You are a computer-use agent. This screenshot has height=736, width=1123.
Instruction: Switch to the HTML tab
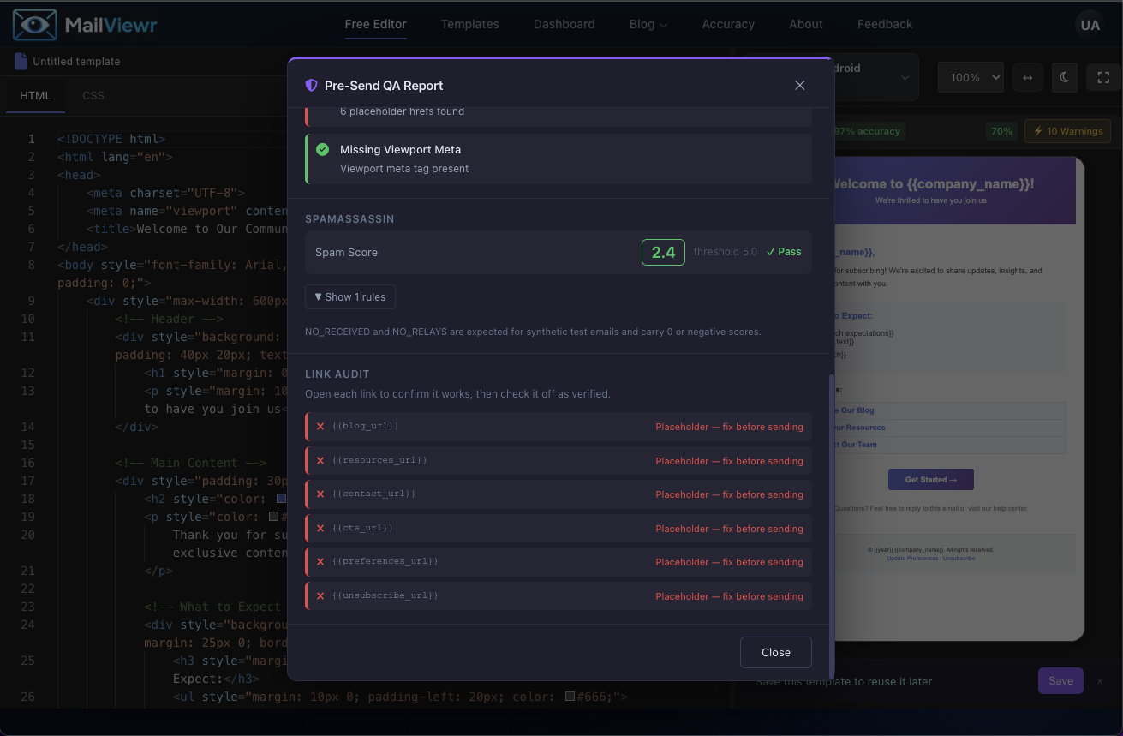pyautogui.click(x=35, y=96)
